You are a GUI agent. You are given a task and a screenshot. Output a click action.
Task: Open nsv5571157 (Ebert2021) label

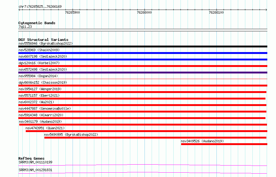coord(39,95)
